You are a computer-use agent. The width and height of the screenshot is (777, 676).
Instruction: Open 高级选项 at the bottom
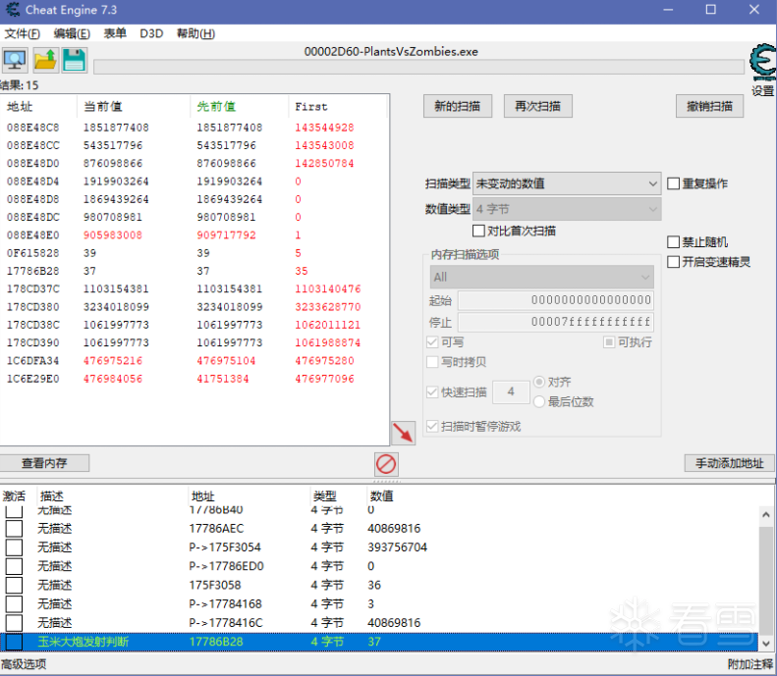(x=24, y=664)
